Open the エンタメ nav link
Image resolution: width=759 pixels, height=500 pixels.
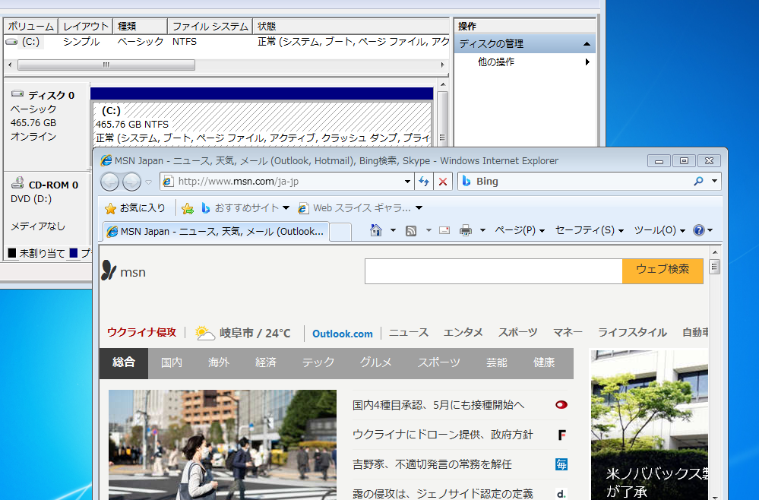(x=463, y=333)
